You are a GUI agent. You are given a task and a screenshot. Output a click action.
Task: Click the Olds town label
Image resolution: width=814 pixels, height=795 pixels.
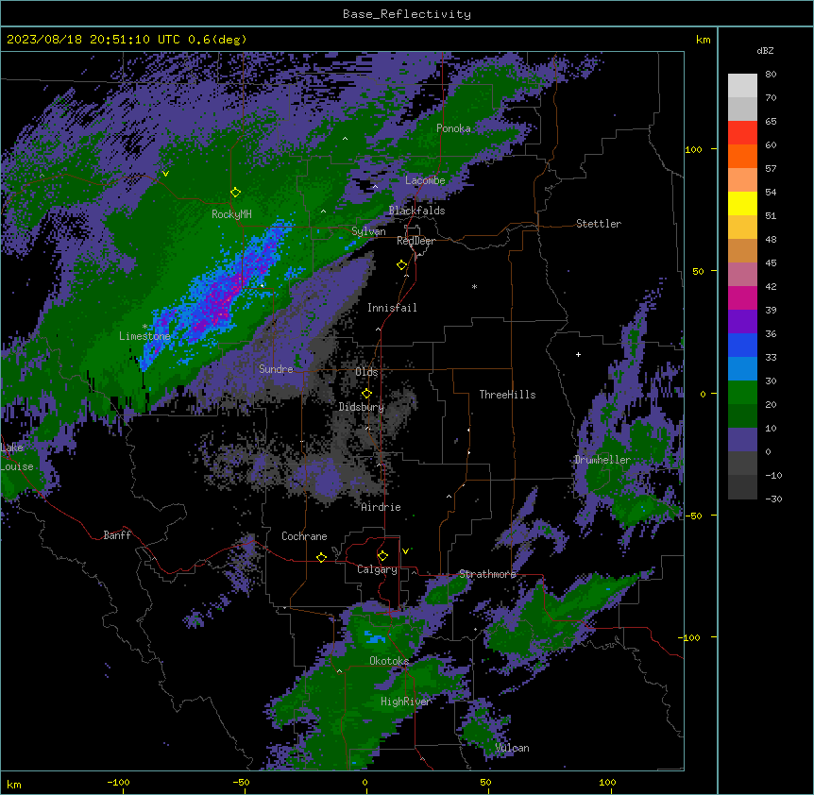coord(366,372)
